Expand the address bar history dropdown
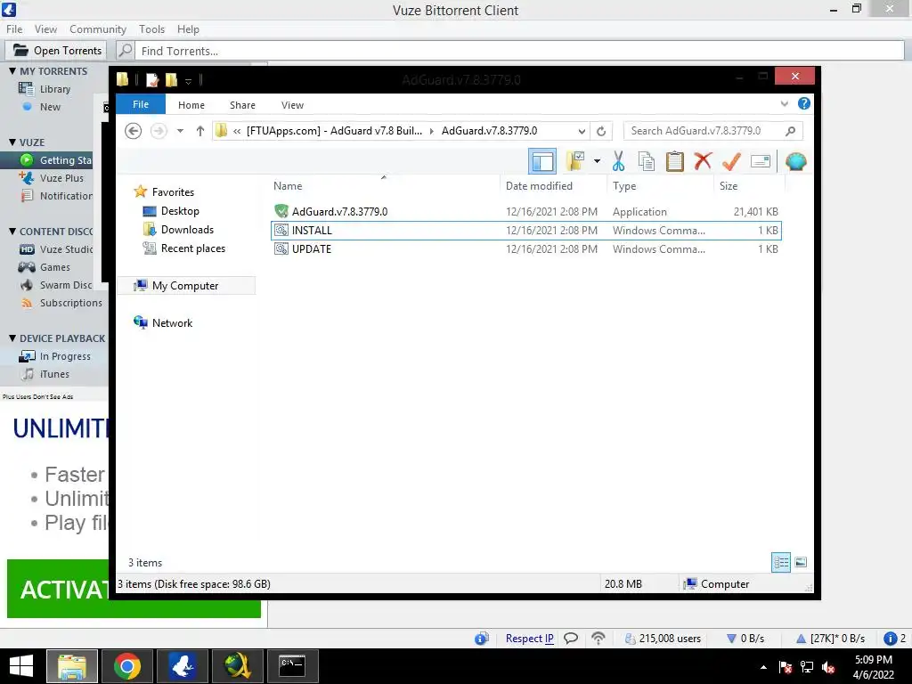Viewport: 912px width, 684px height. coord(582,132)
